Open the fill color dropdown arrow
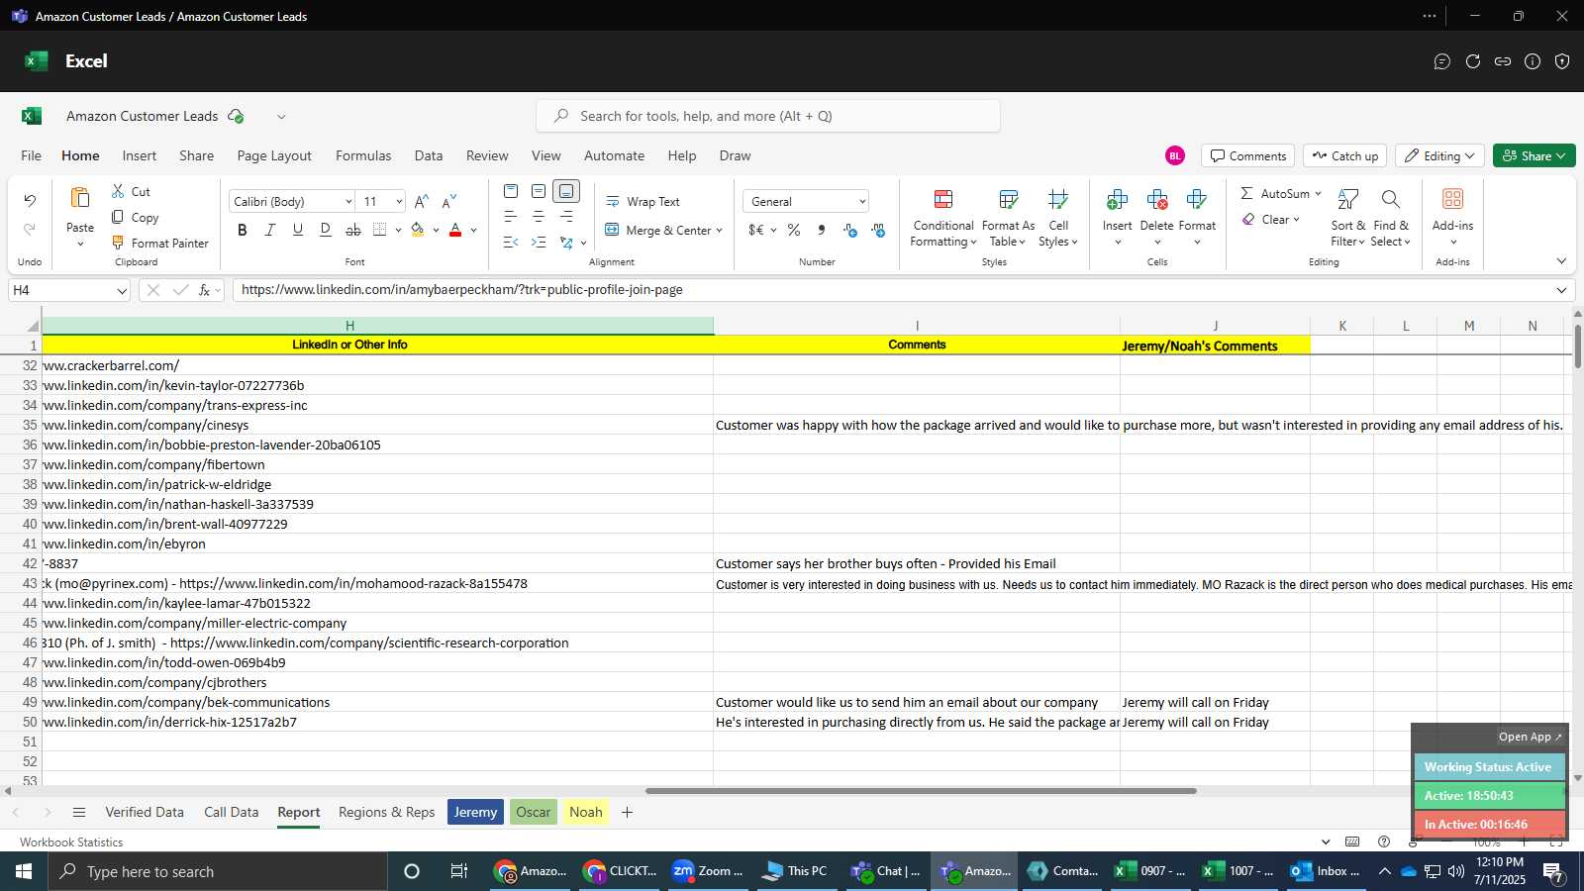This screenshot has width=1584, height=891. (436, 230)
